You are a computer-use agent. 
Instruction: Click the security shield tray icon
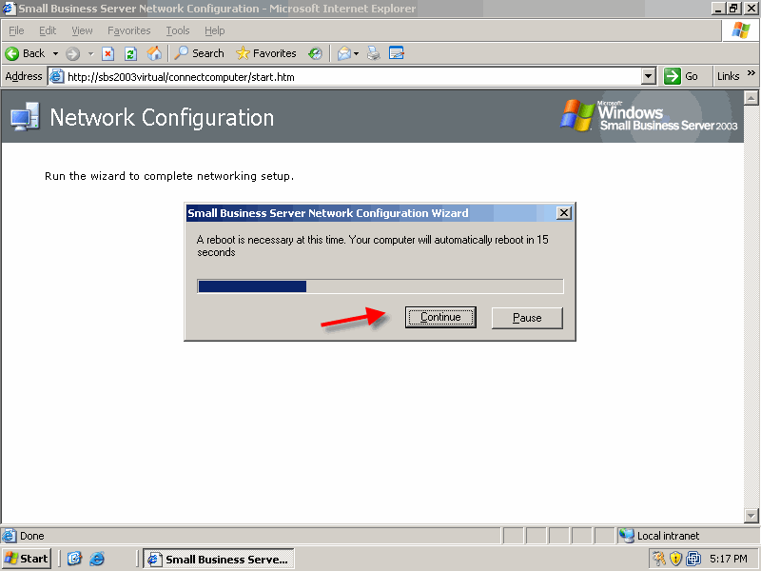(675, 559)
